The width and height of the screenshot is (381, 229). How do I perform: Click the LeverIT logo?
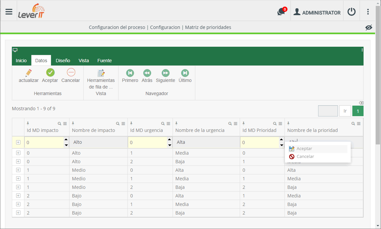31,11
